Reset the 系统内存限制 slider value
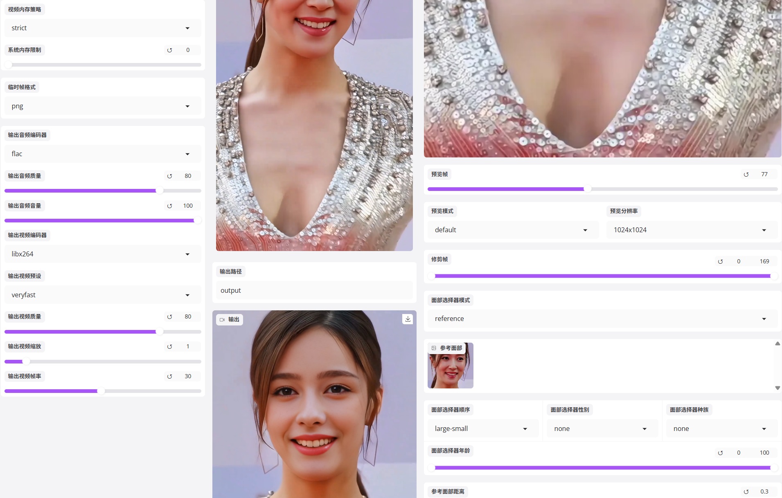Screen dimensions: 782x498 (169, 50)
